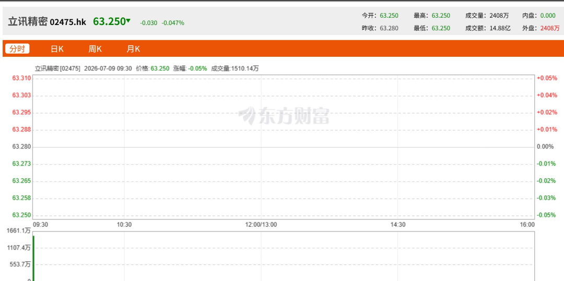Click the stock name 立讯精密 in header
564x281 pixels.
point(28,21)
